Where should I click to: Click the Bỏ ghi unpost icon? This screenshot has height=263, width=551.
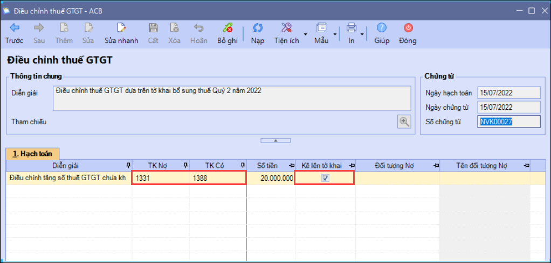[228, 28]
